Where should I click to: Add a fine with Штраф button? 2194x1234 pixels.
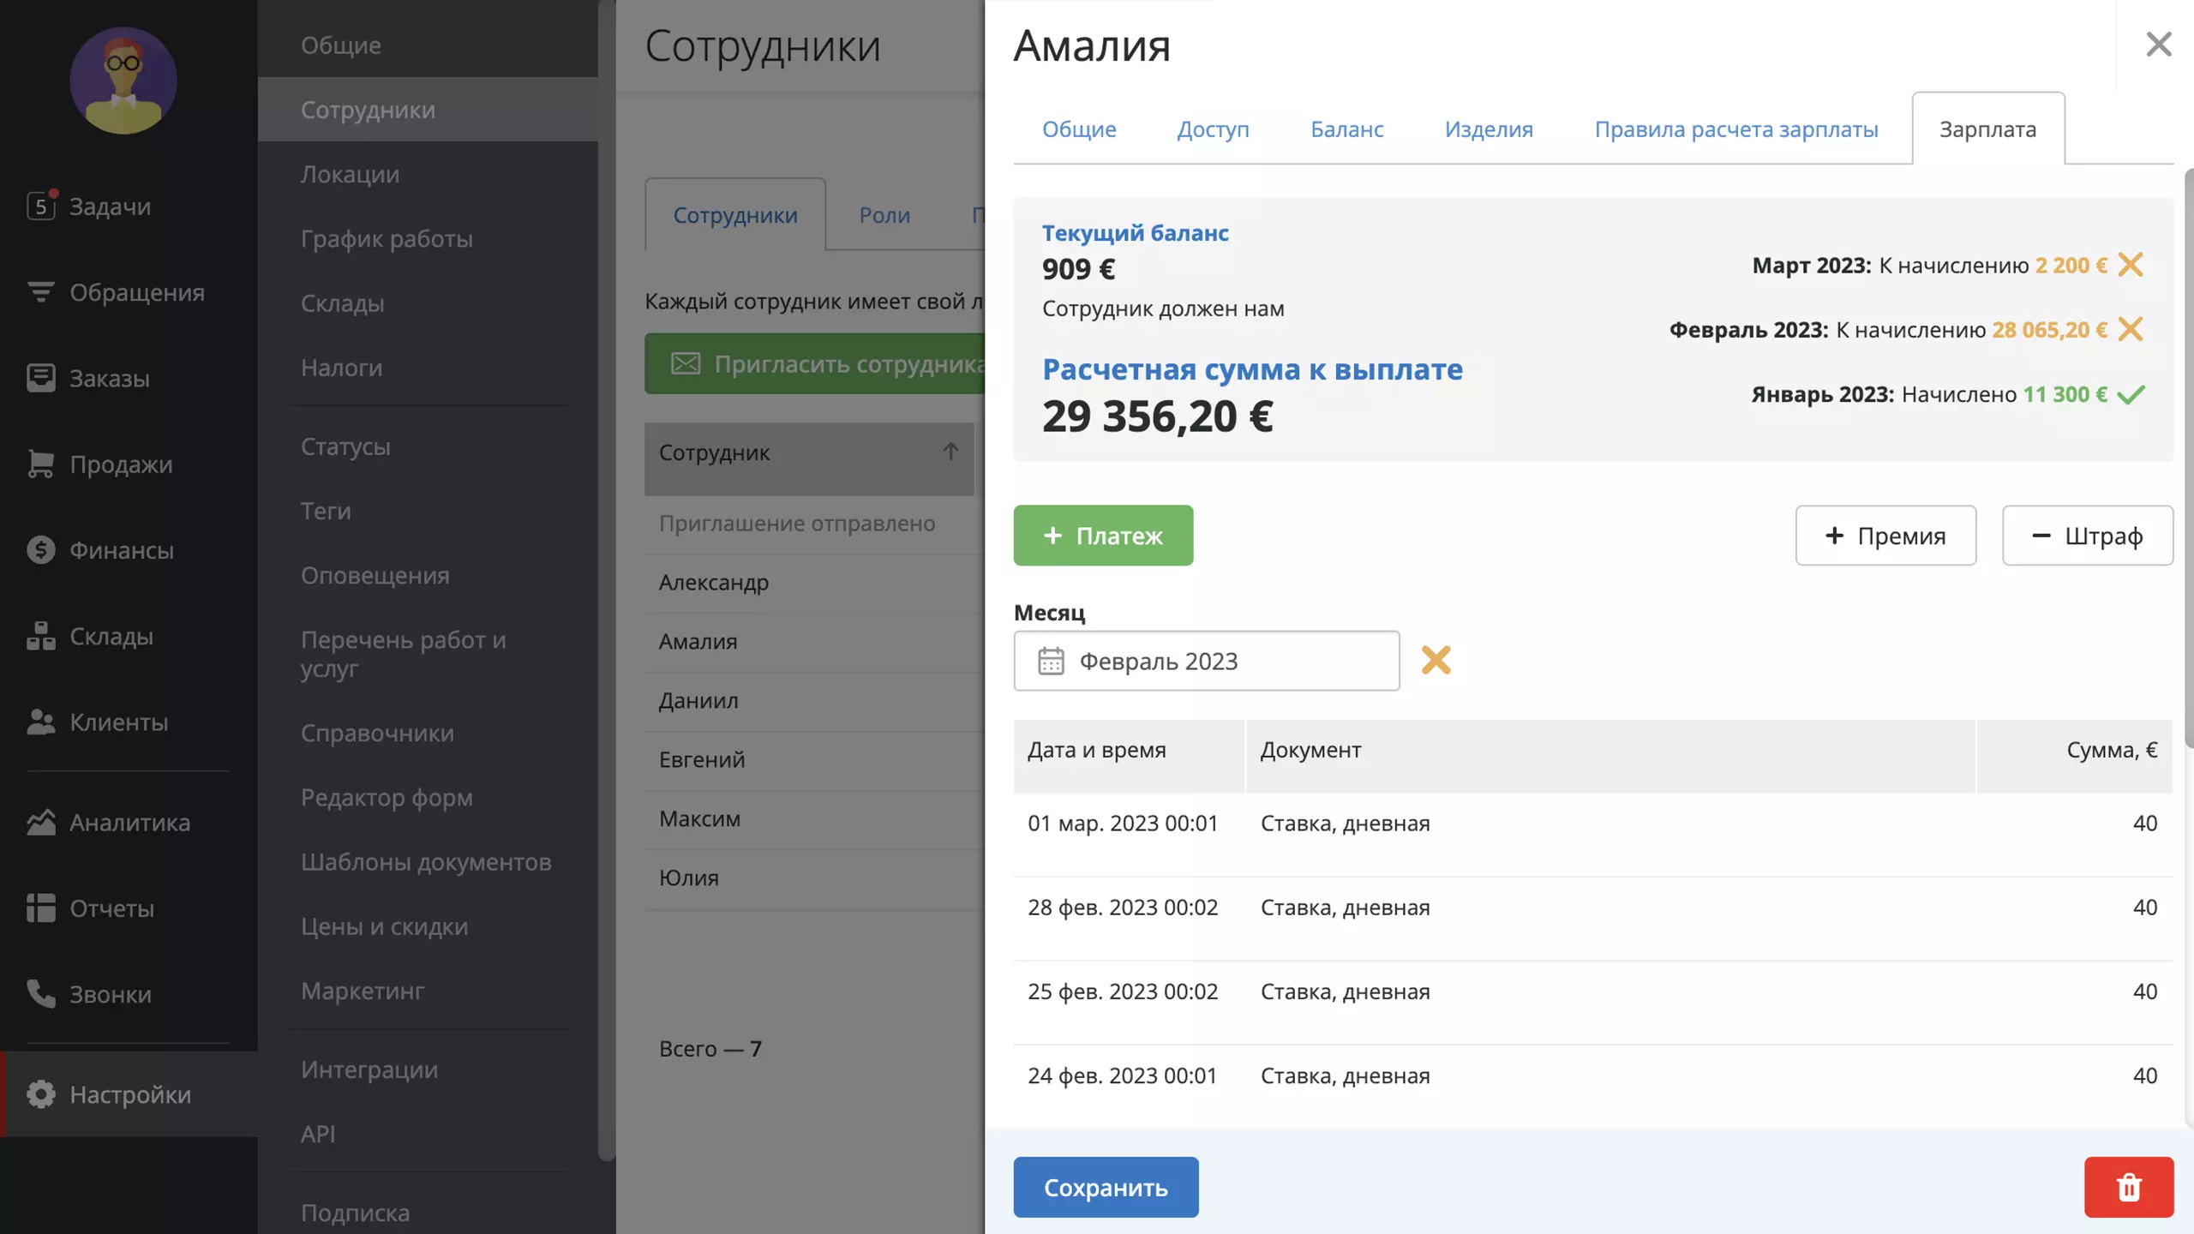(x=2088, y=536)
